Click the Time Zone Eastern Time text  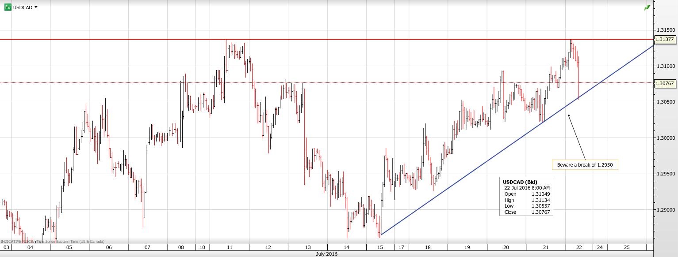point(70,241)
